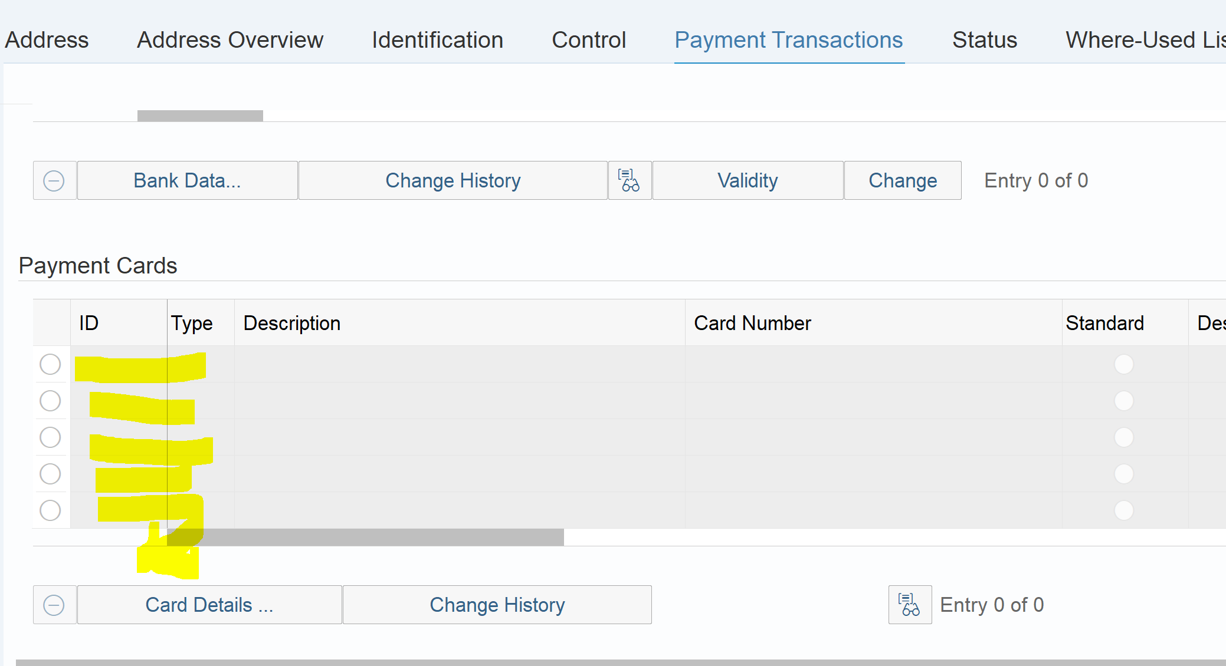Image resolution: width=1226 pixels, height=666 pixels.
Task: Click the minus icon beside Bank Data
Action: pos(54,181)
